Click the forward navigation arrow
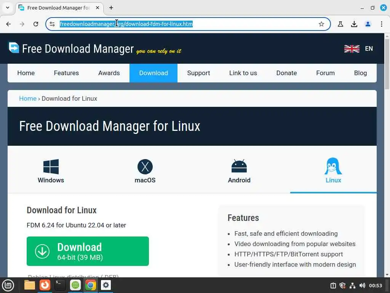Image resolution: width=390 pixels, height=293 pixels. click(22, 24)
